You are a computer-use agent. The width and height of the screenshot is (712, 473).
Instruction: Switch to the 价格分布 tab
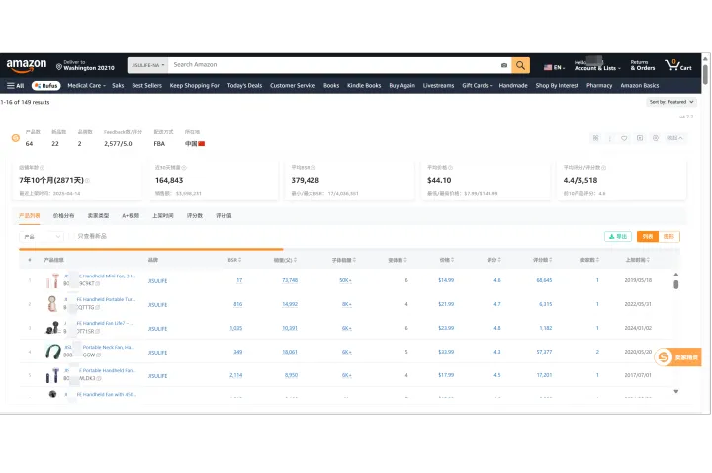click(x=63, y=216)
